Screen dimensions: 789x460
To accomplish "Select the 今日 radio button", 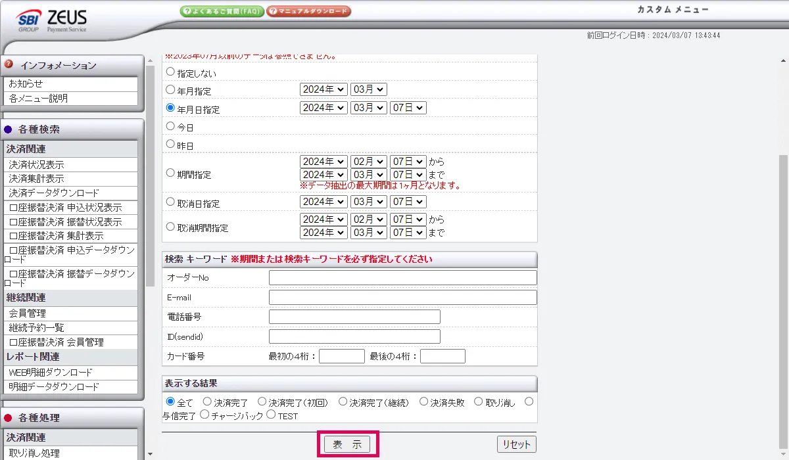I will [171, 126].
